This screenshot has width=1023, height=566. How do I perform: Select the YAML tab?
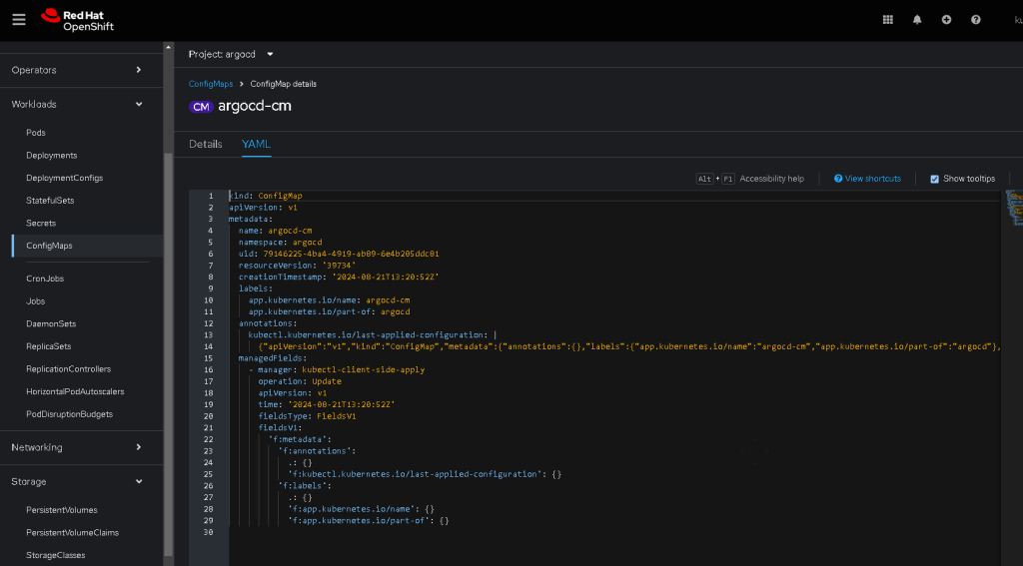point(257,144)
